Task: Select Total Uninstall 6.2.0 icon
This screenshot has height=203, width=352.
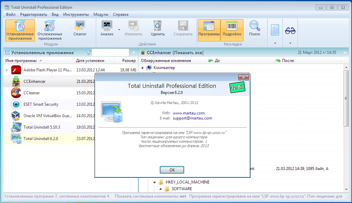Action: 16,139
